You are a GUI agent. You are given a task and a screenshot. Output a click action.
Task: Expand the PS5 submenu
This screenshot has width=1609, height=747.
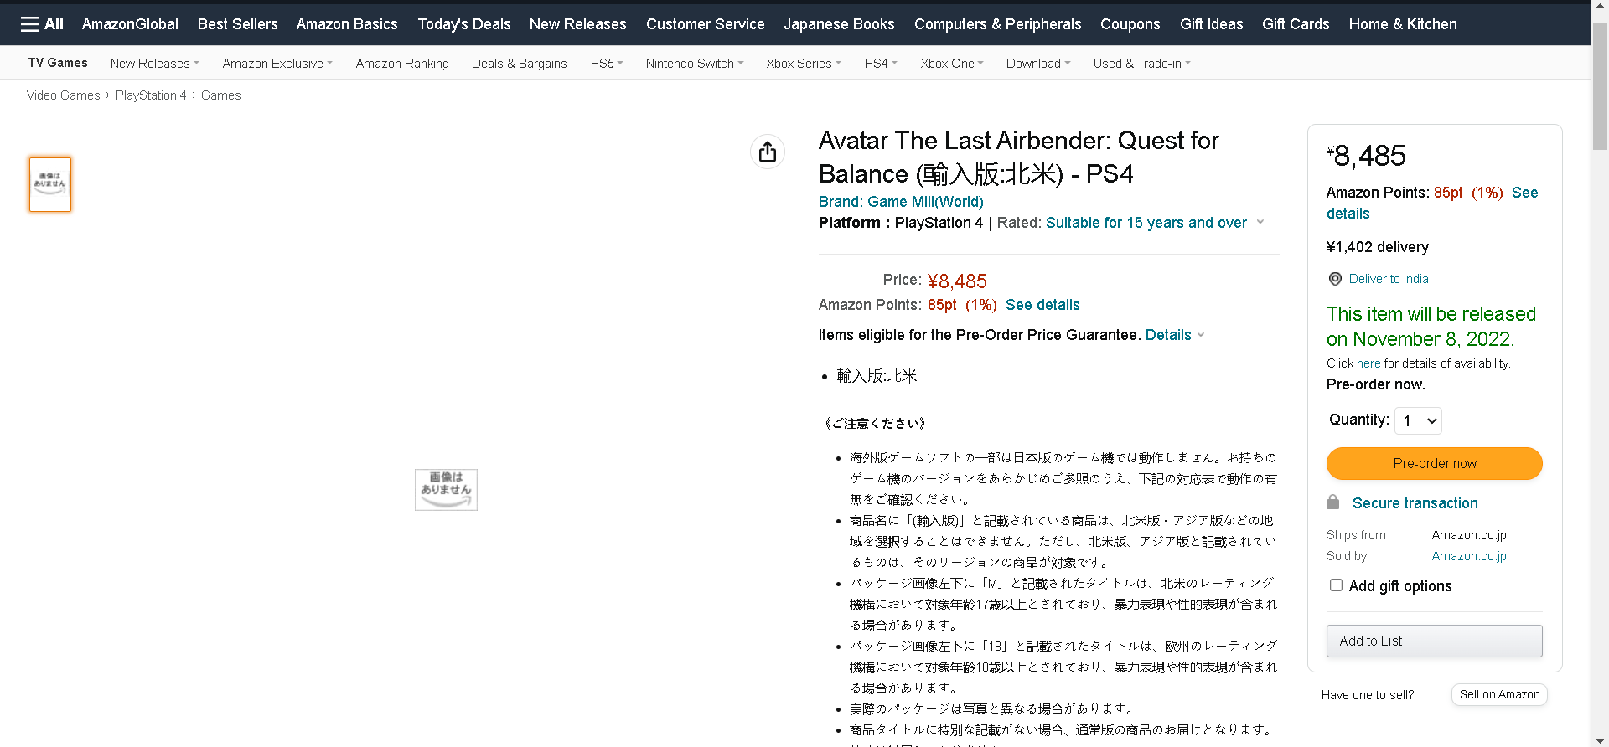pyautogui.click(x=606, y=64)
